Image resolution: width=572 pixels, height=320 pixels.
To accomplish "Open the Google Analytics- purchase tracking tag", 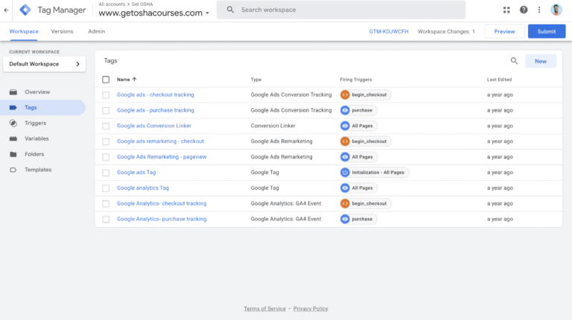I will (x=162, y=220).
